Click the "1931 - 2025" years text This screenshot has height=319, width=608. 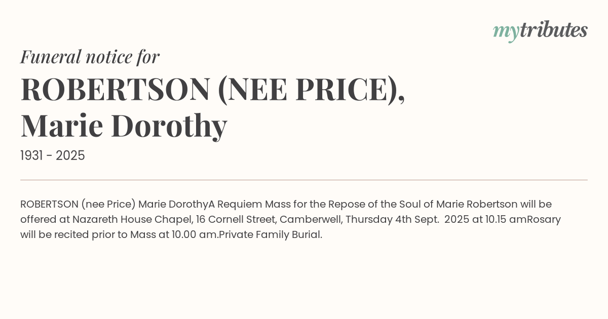pyautogui.click(x=53, y=155)
